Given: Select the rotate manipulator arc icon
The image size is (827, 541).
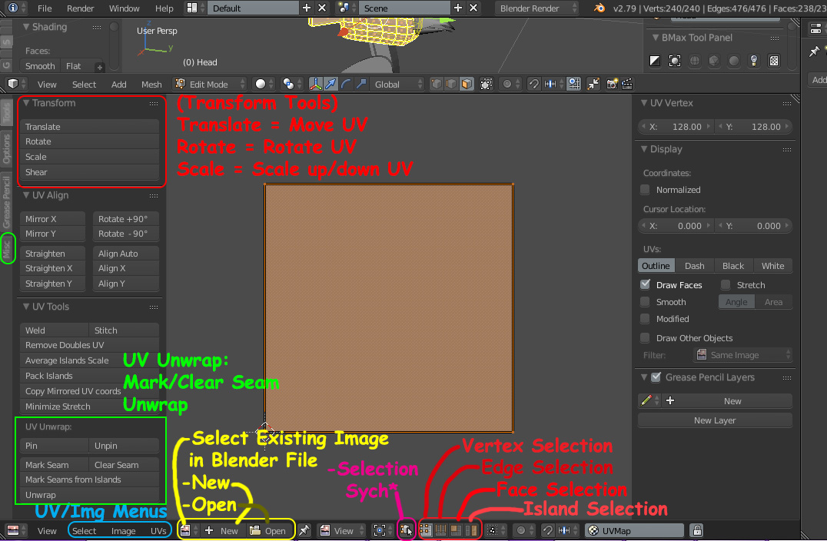Looking at the screenshot, I should (346, 84).
